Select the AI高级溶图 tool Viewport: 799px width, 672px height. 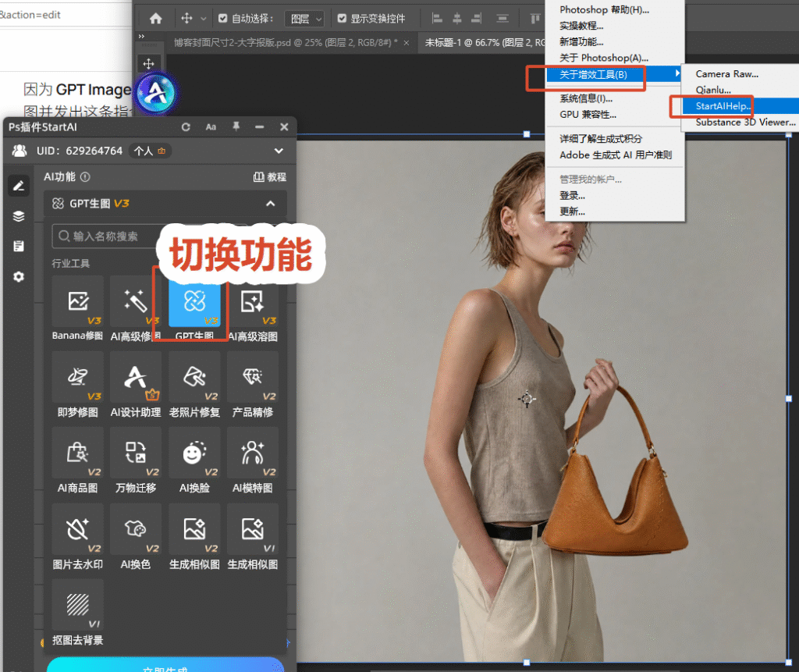253,308
